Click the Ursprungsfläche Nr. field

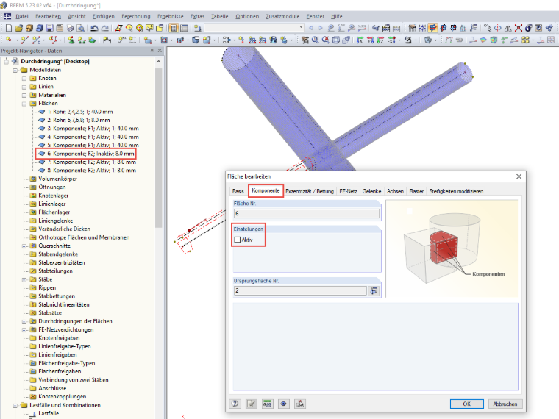point(300,291)
